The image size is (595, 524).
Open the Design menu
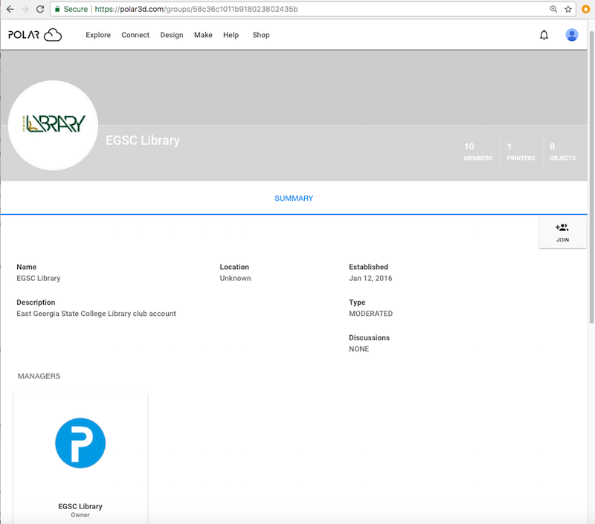pyautogui.click(x=172, y=35)
